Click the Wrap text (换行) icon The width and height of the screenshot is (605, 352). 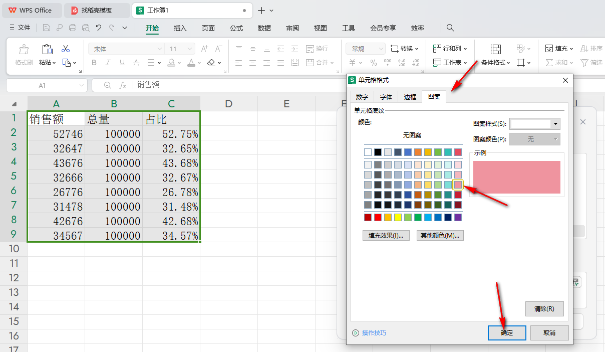coord(317,49)
